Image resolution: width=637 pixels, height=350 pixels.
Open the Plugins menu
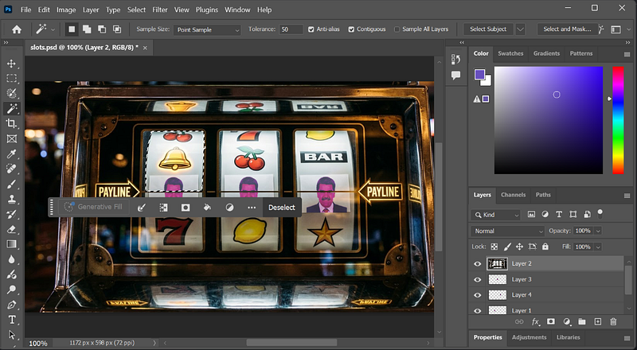(207, 10)
